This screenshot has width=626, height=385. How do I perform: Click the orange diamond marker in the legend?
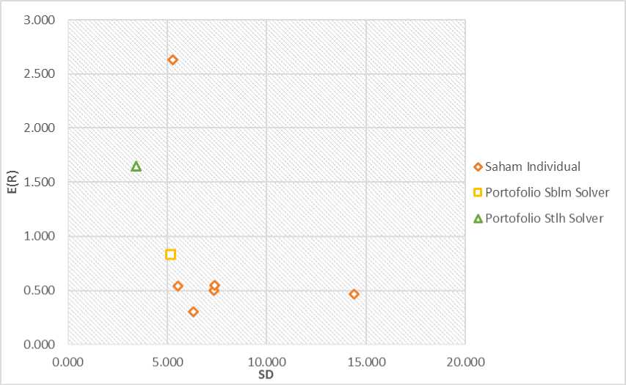[x=478, y=166]
